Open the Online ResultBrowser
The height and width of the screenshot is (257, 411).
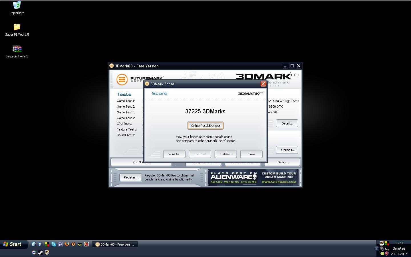pos(205,126)
